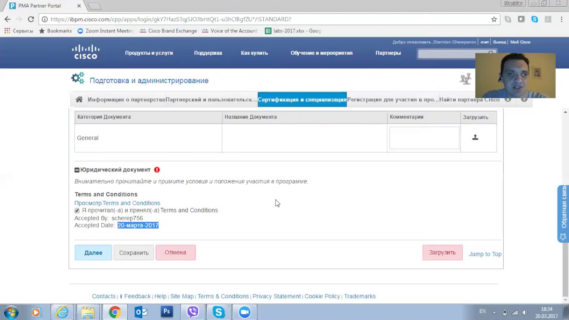Open the Партнерский и пользовательск... tab
Viewport: 569px width, 320px height.
point(211,100)
